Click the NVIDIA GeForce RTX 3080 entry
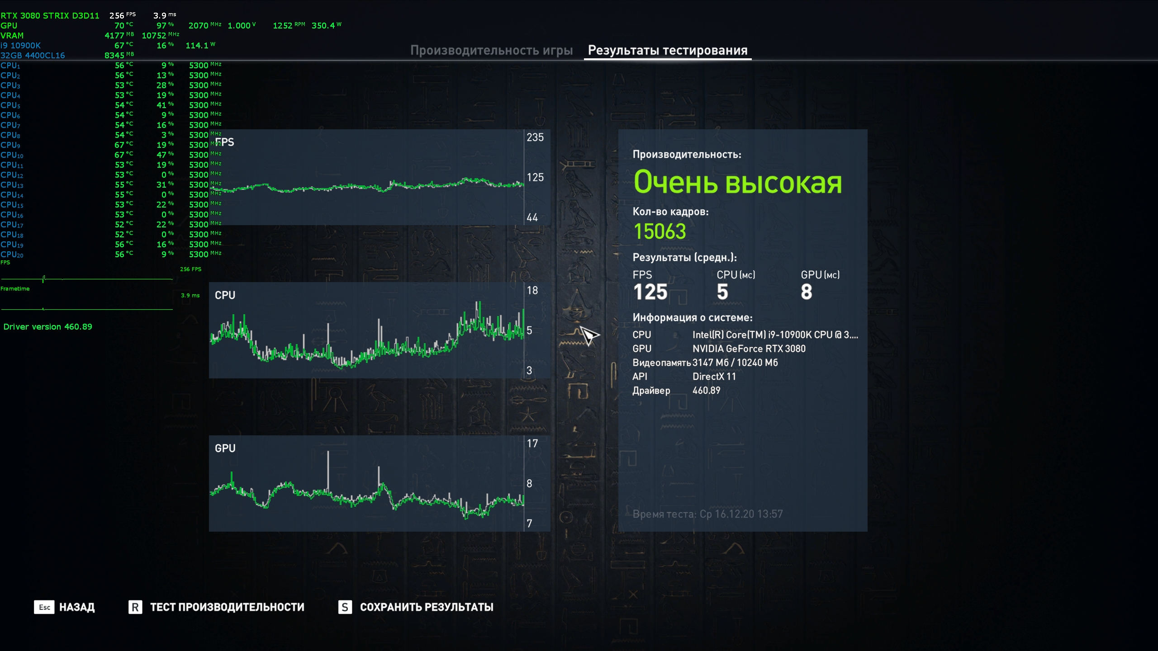This screenshot has height=651, width=1158. pos(749,349)
